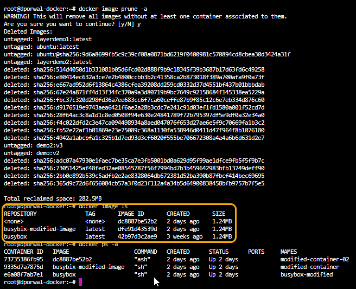This screenshot has height=289, width=356.
Task: Select the deleted sha256:adc07a47930e line
Action: click(x=134, y=160)
